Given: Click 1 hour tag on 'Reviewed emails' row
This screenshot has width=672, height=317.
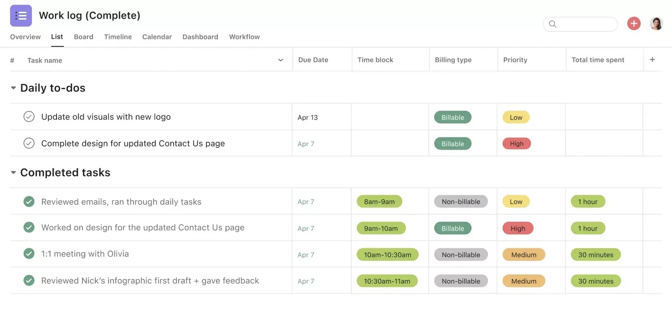Looking at the screenshot, I should point(588,201).
